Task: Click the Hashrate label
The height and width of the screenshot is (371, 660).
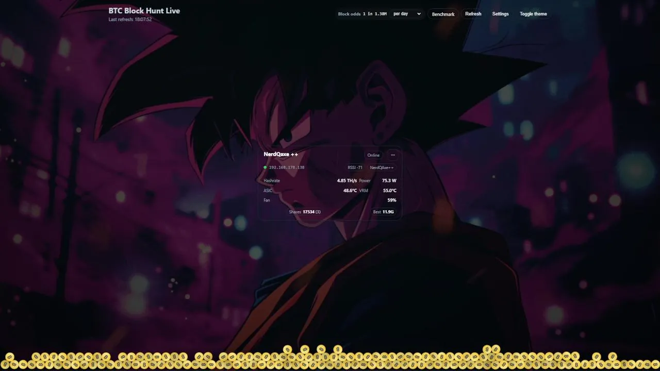Action: [272, 181]
